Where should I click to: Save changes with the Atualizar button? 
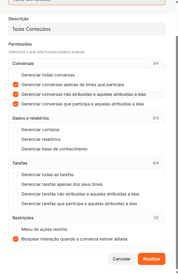[151, 259]
